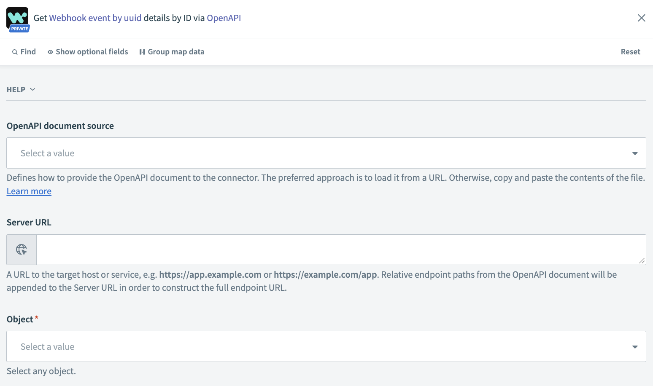Screen dimensions: 653x386
Task: Click the Object field label
Action: pos(20,319)
